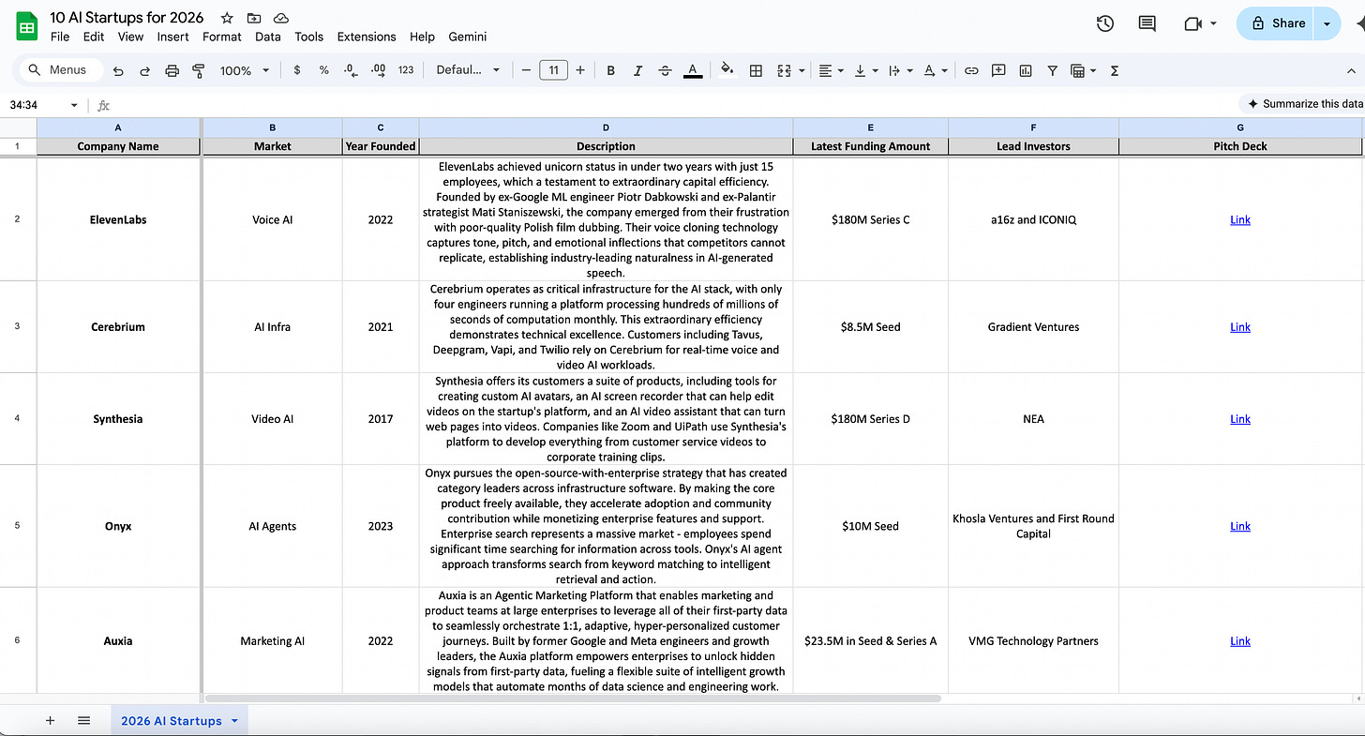Click the Share button
The width and height of the screenshot is (1365, 736).
click(1277, 23)
